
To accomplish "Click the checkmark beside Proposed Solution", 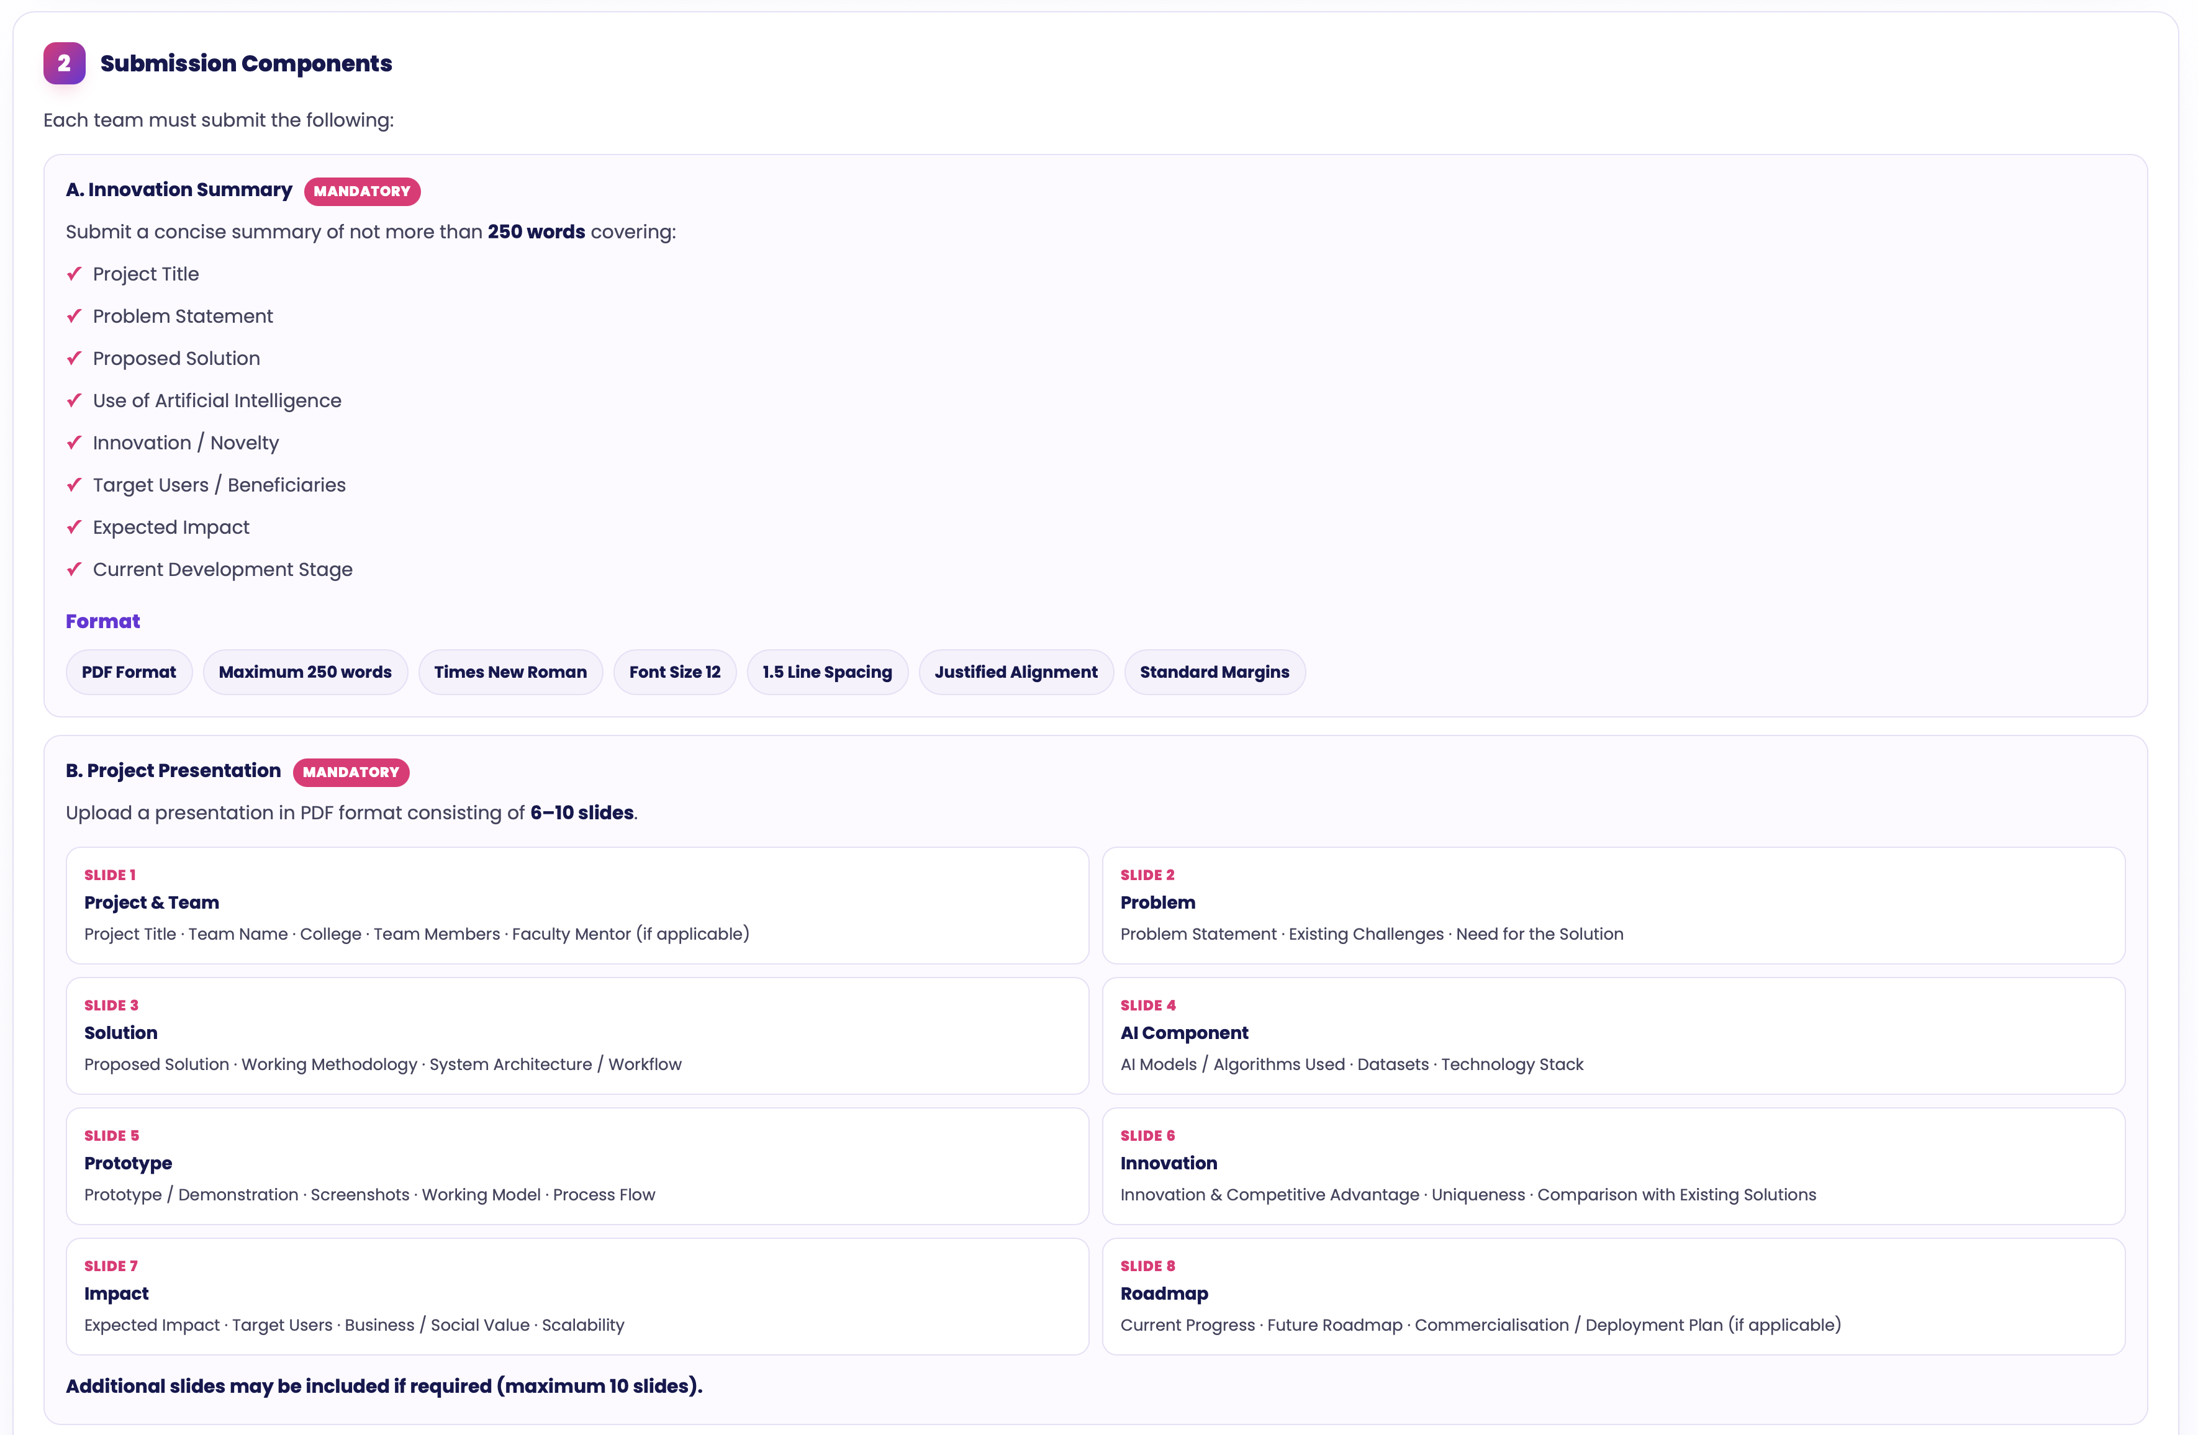I will [x=75, y=358].
